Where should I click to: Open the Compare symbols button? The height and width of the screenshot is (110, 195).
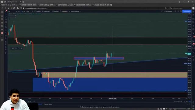pos(37,11)
